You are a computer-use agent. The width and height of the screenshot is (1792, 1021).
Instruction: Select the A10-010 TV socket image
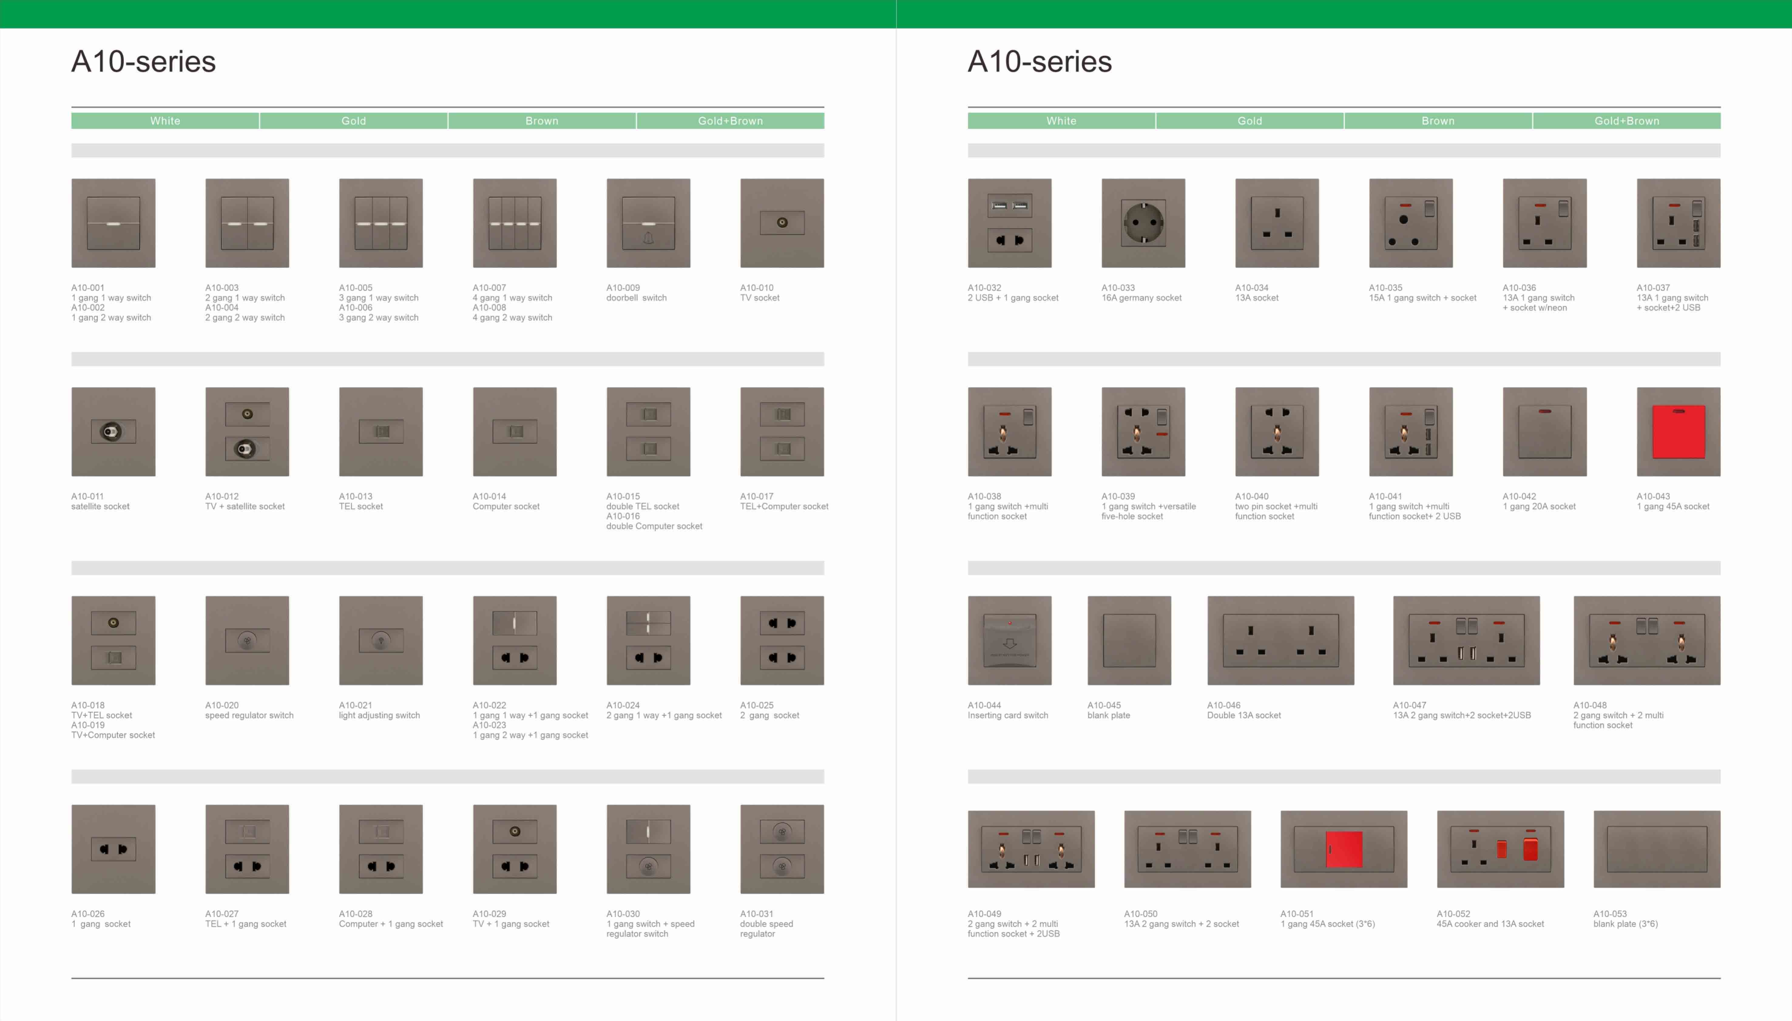click(782, 223)
